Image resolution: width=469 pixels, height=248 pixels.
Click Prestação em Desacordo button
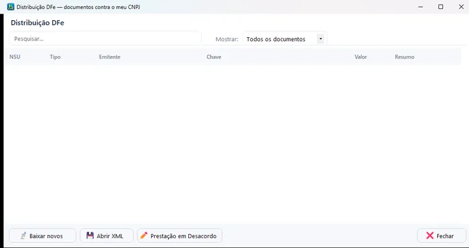coord(180,236)
